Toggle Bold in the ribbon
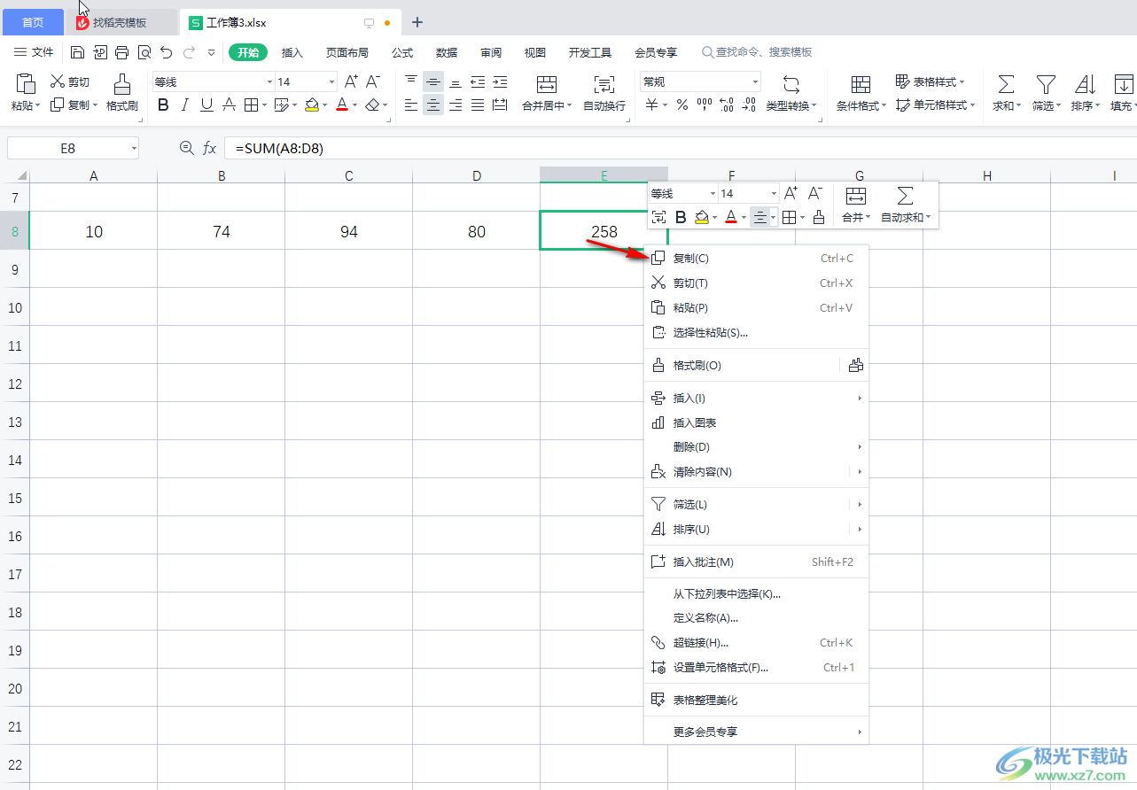 pos(163,105)
